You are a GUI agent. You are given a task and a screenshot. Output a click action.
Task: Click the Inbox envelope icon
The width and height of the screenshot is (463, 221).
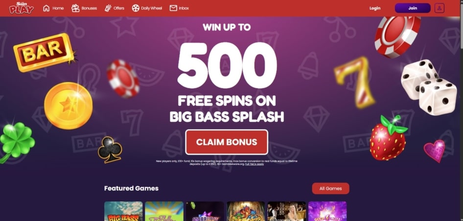[173, 8]
